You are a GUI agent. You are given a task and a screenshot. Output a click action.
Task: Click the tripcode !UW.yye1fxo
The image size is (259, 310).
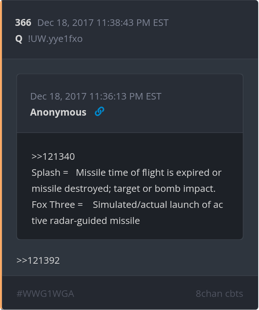coord(55,39)
